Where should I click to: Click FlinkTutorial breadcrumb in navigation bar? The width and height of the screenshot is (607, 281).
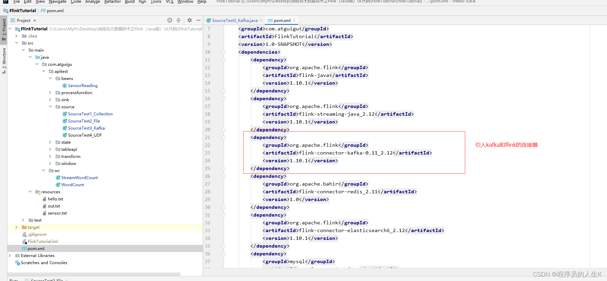22,11
